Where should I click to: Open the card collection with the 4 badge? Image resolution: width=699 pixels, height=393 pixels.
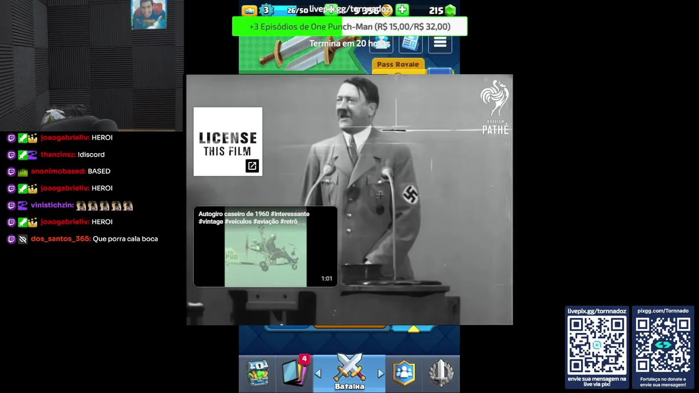click(295, 372)
